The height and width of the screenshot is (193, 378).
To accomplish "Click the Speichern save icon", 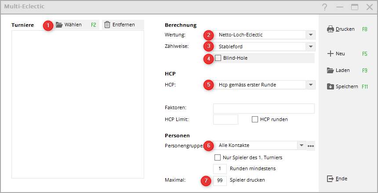I will click(x=331, y=86).
